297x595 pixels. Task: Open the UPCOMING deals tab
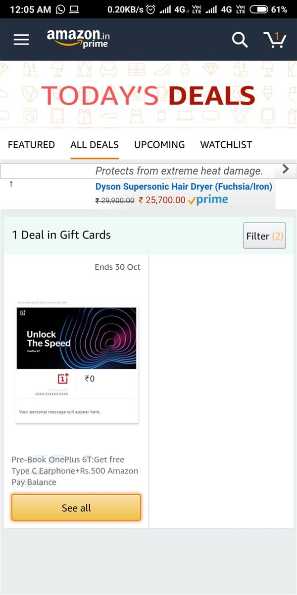coord(159,145)
